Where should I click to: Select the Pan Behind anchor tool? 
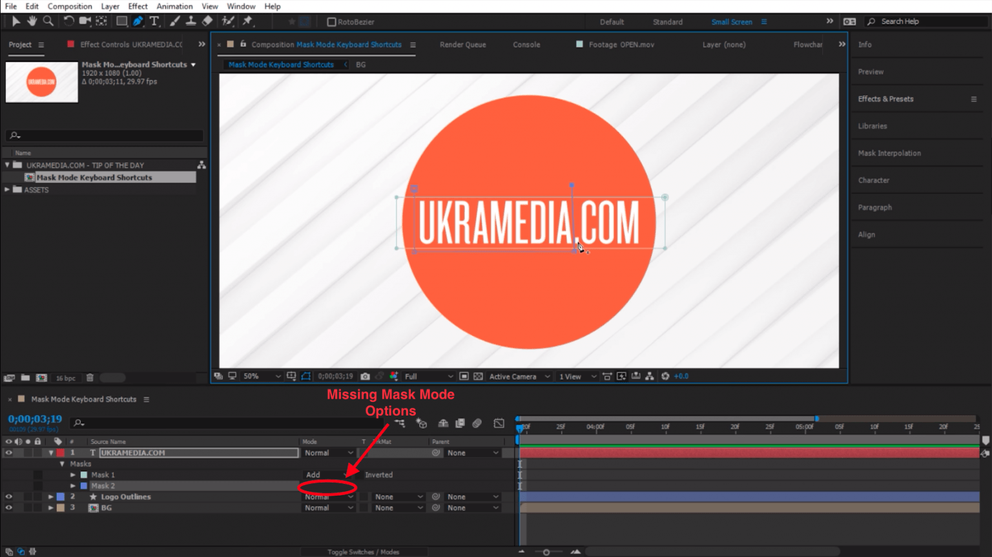[x=101, y=21]
